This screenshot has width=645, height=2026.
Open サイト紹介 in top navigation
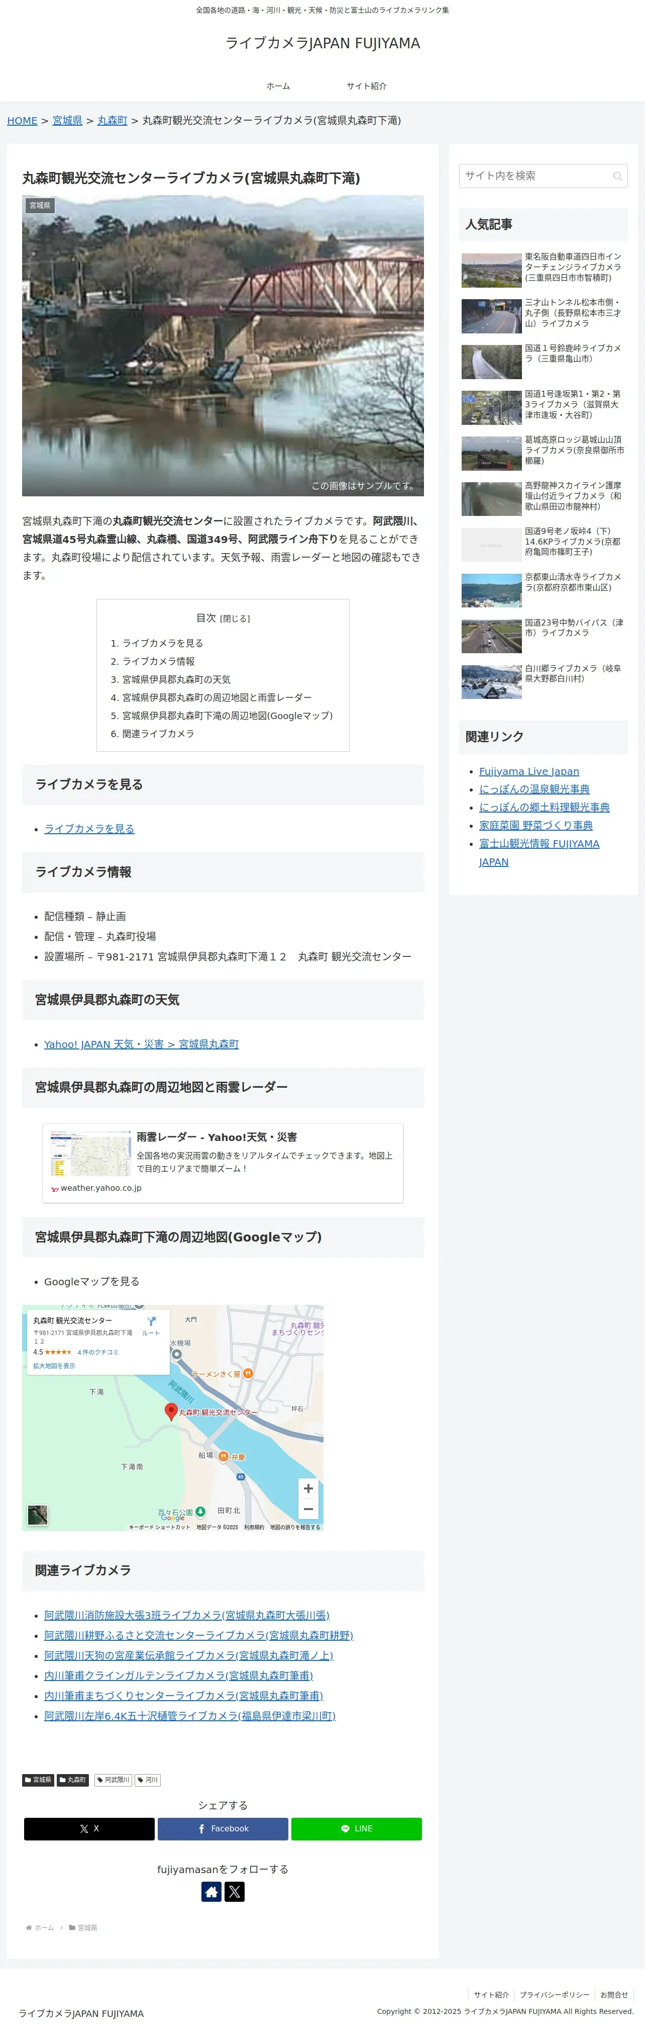tap(367, 85)
